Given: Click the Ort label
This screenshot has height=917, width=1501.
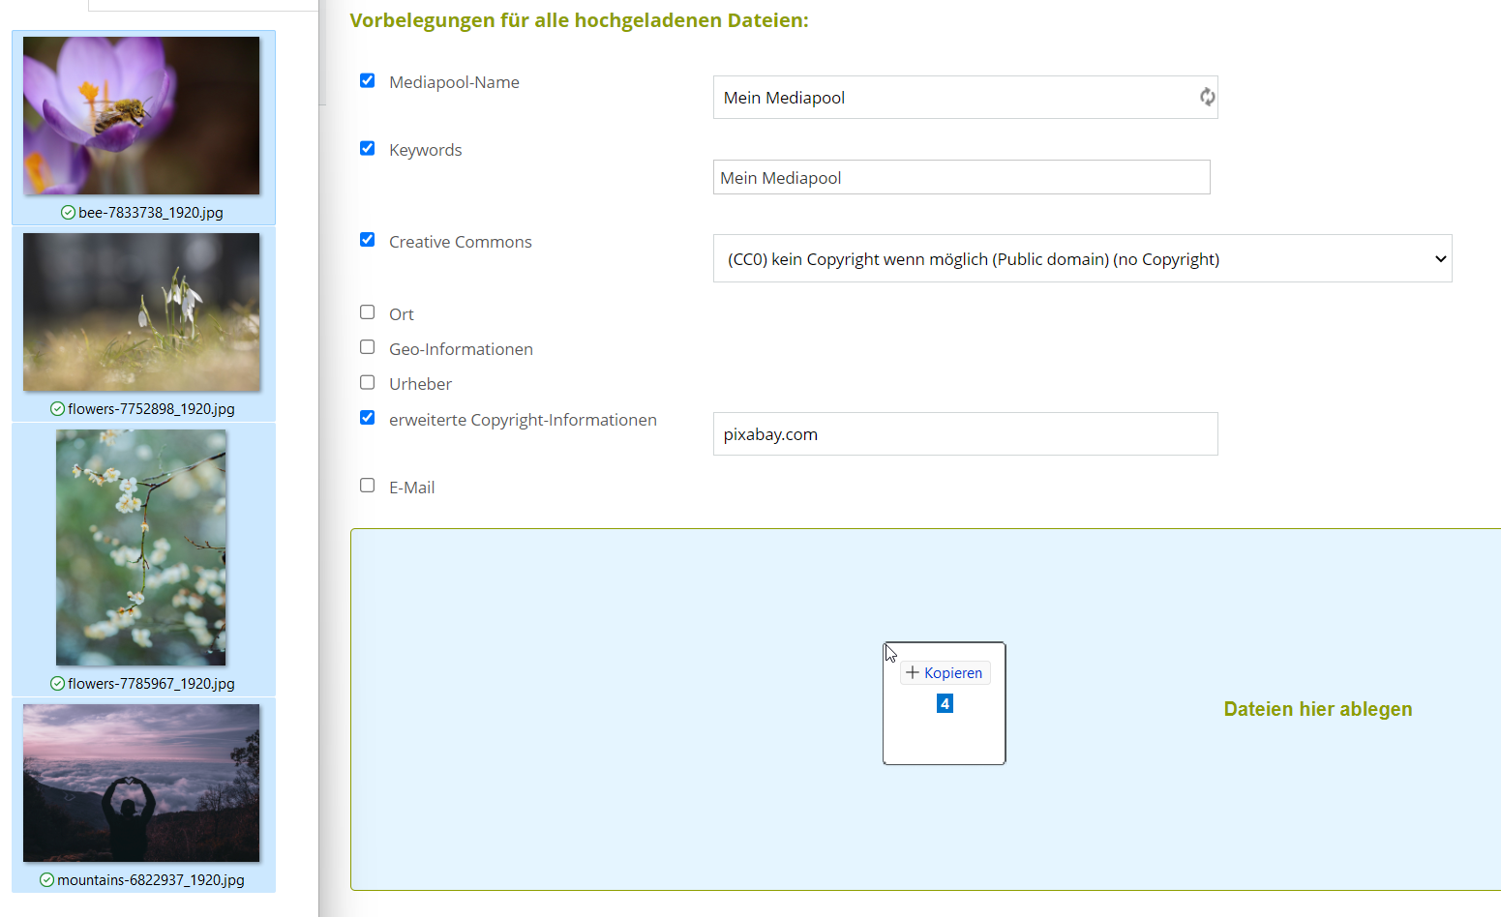Looking at the screenshot, I should click(402, 314).
